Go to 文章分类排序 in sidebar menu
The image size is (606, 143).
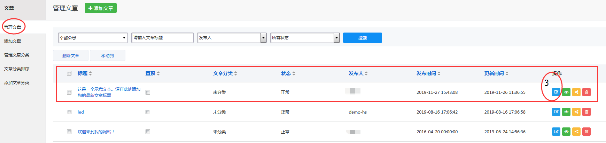[17, 69]
